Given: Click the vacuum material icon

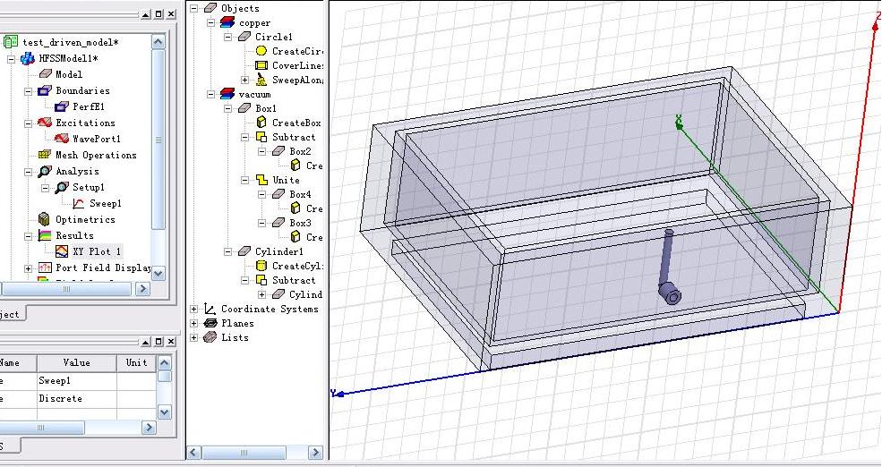Looking at the screenshot, I should pos(227,94).
